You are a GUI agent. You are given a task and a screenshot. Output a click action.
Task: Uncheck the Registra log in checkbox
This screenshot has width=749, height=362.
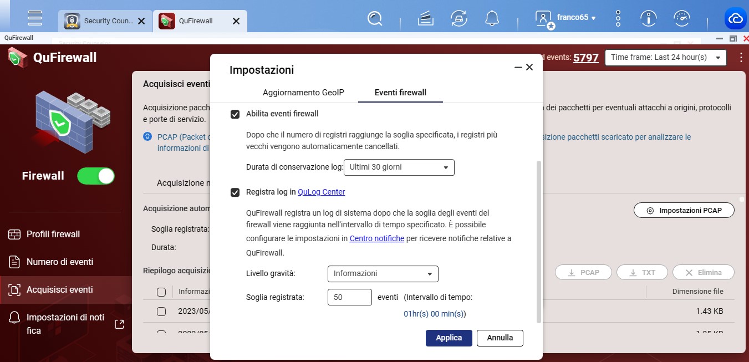[235, 192]
